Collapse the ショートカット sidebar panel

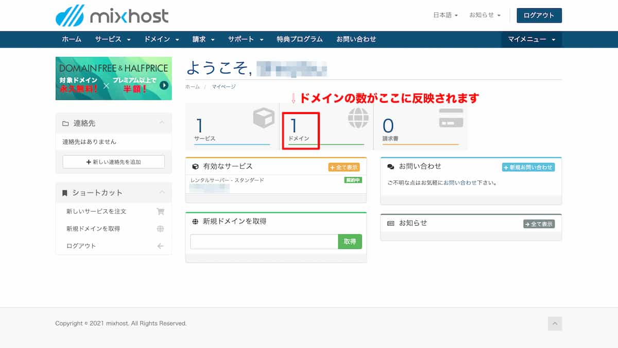(162, 193)
